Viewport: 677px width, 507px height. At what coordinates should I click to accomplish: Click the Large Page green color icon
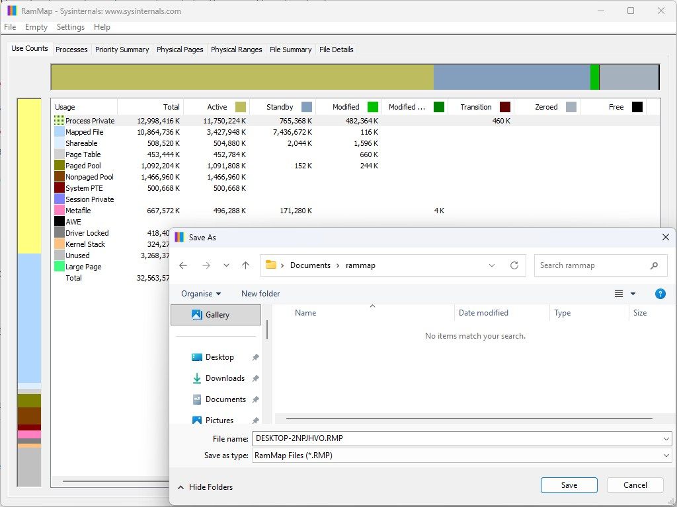click(x=59, y=267)
